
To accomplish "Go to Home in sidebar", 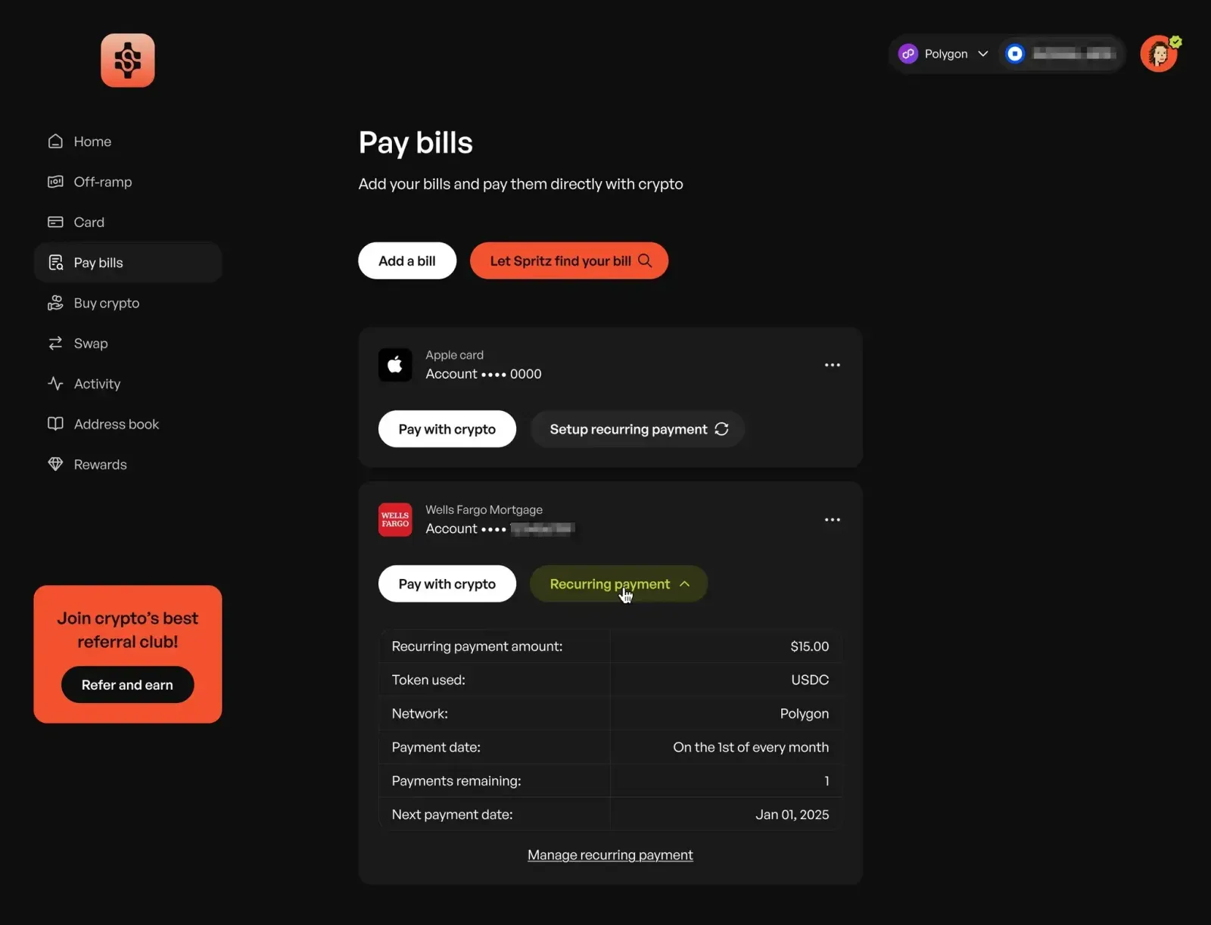I will pyautogui.click(x=128, y=142).
